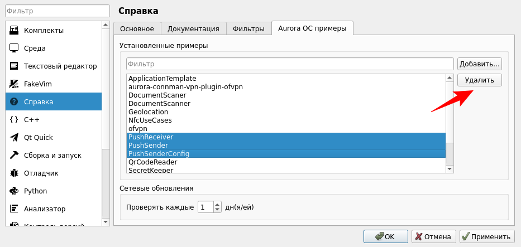521x247 pixels.
Task: Select the Environment (Среда) monitor icon
Action: [x=15, y=48]
